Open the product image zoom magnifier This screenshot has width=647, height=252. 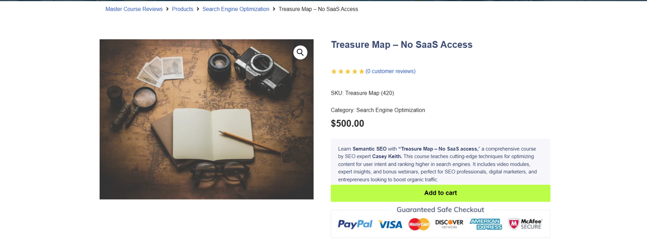(x=300, y=52)
